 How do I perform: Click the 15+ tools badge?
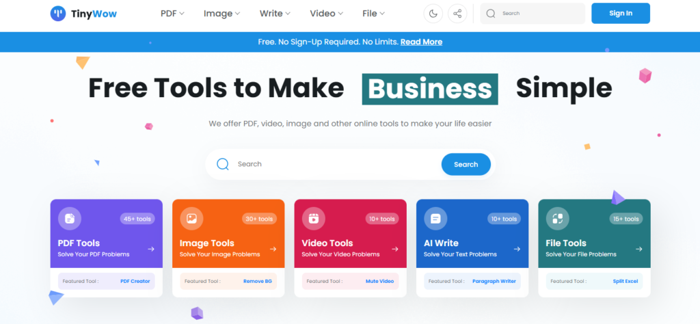(x=625, y=219)
